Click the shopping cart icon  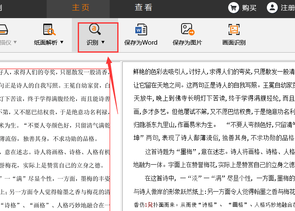click(x=233, y=7)
